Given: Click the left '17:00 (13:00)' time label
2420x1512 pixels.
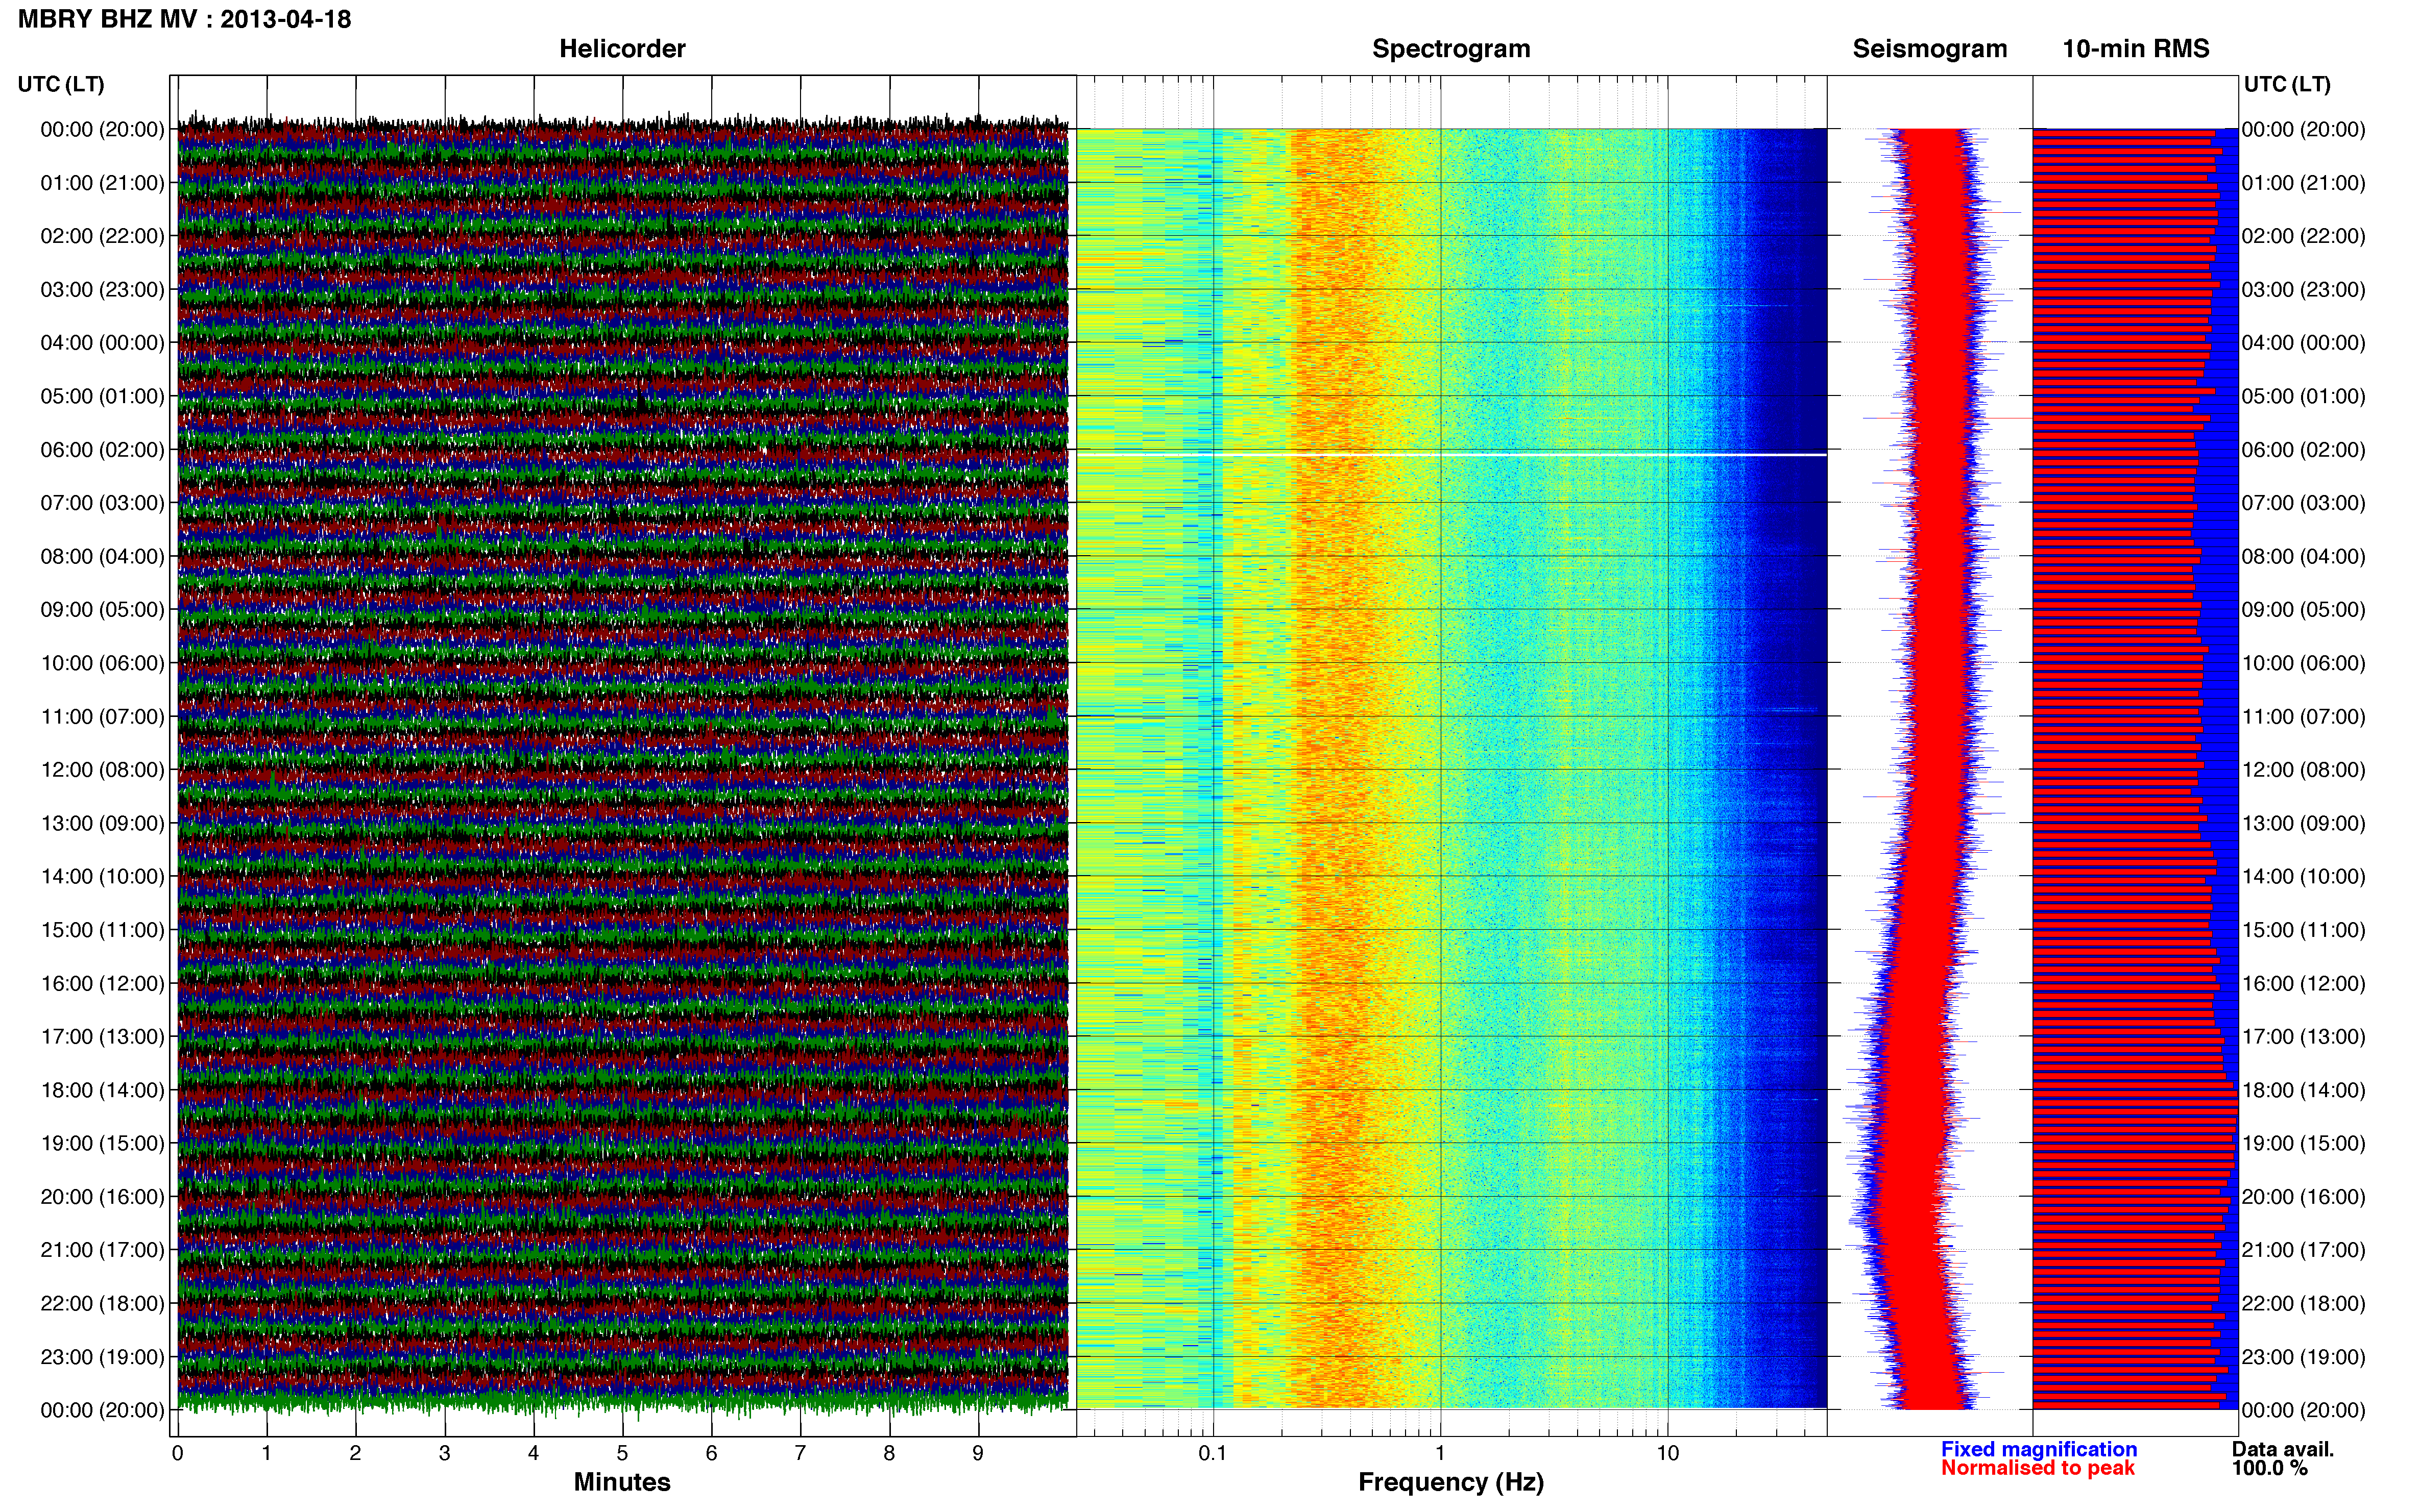Looking at the screenshot, I should click(102, 1037).
